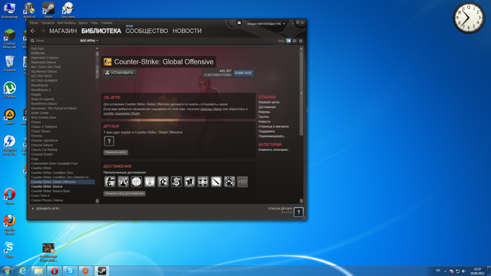
Task: Go forward with the right arrow in Steam
Action: pos(43,31)
